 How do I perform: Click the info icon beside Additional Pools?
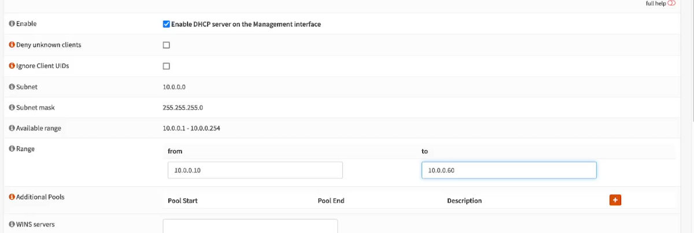click(12, 197)
